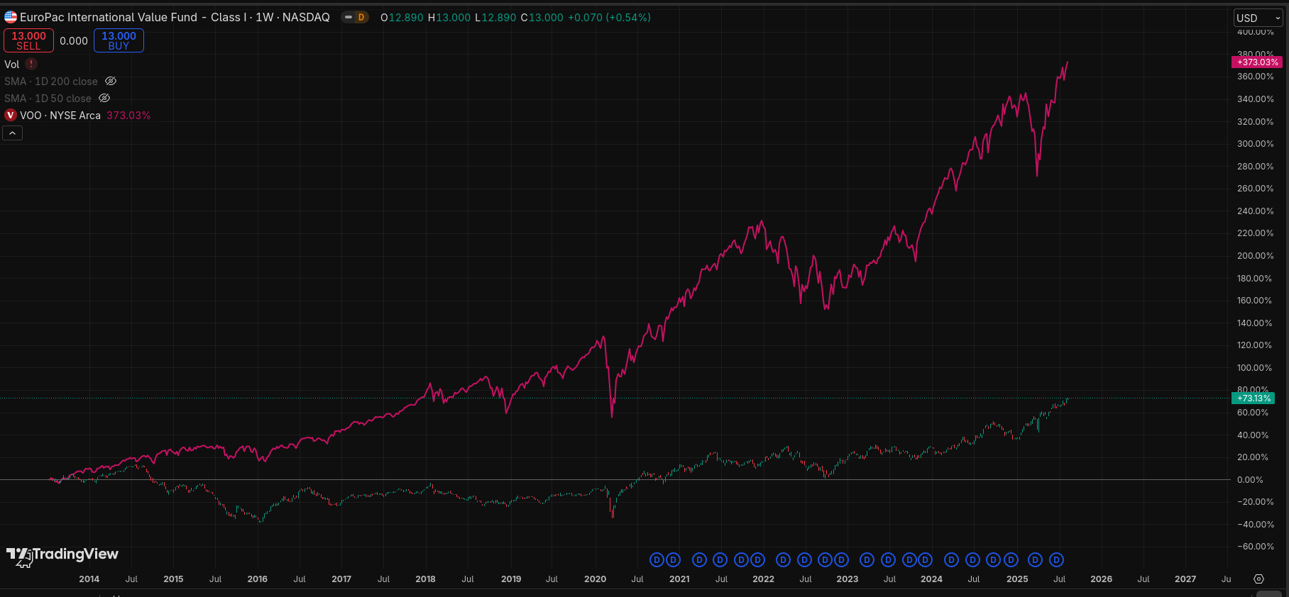Image resolution: width=1289 pixels, height=597 pixels.
Task: Select the SMA 1D 200 close legend label
Action: (x=51, y=81)
